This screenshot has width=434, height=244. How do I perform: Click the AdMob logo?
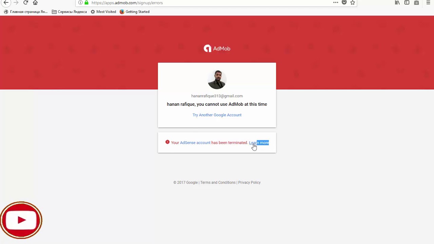(217, 48)
